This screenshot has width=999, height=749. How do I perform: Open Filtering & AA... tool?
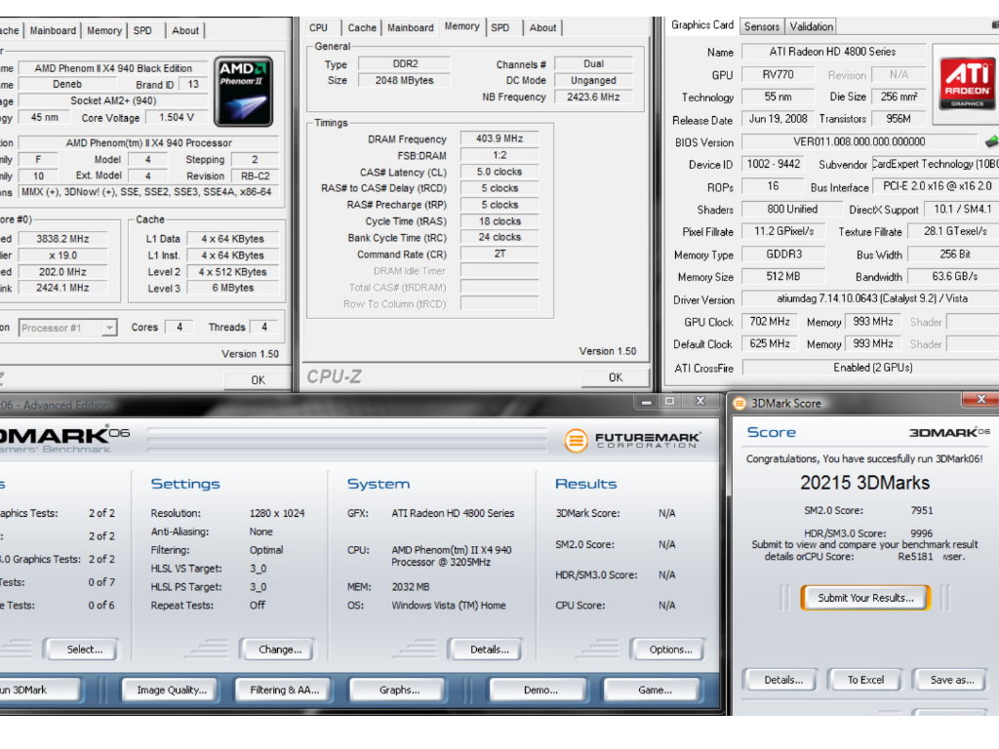coord(282,690)
